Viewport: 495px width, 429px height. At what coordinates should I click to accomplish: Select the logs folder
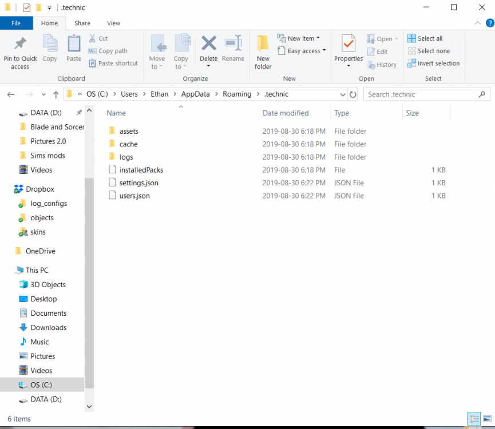(x=126, y=157)
